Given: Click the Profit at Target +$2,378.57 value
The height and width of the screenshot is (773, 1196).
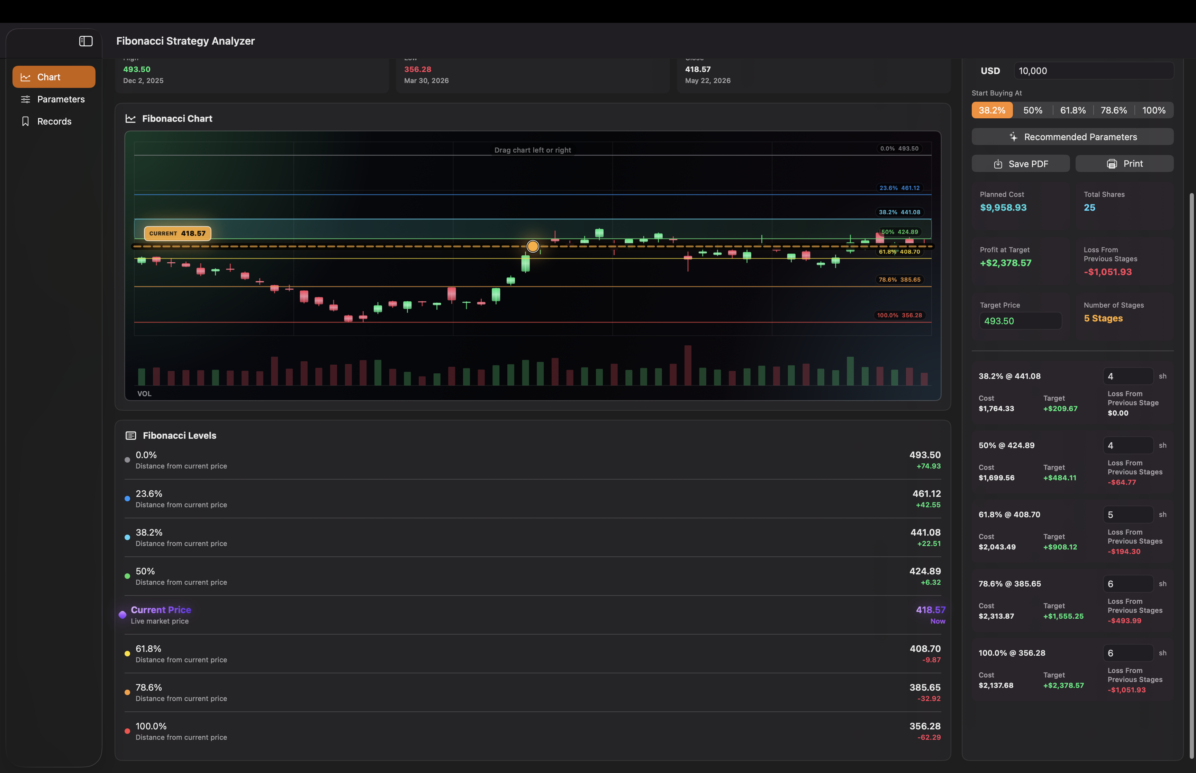Looking at the screenshot, I should click(1005, 263).
